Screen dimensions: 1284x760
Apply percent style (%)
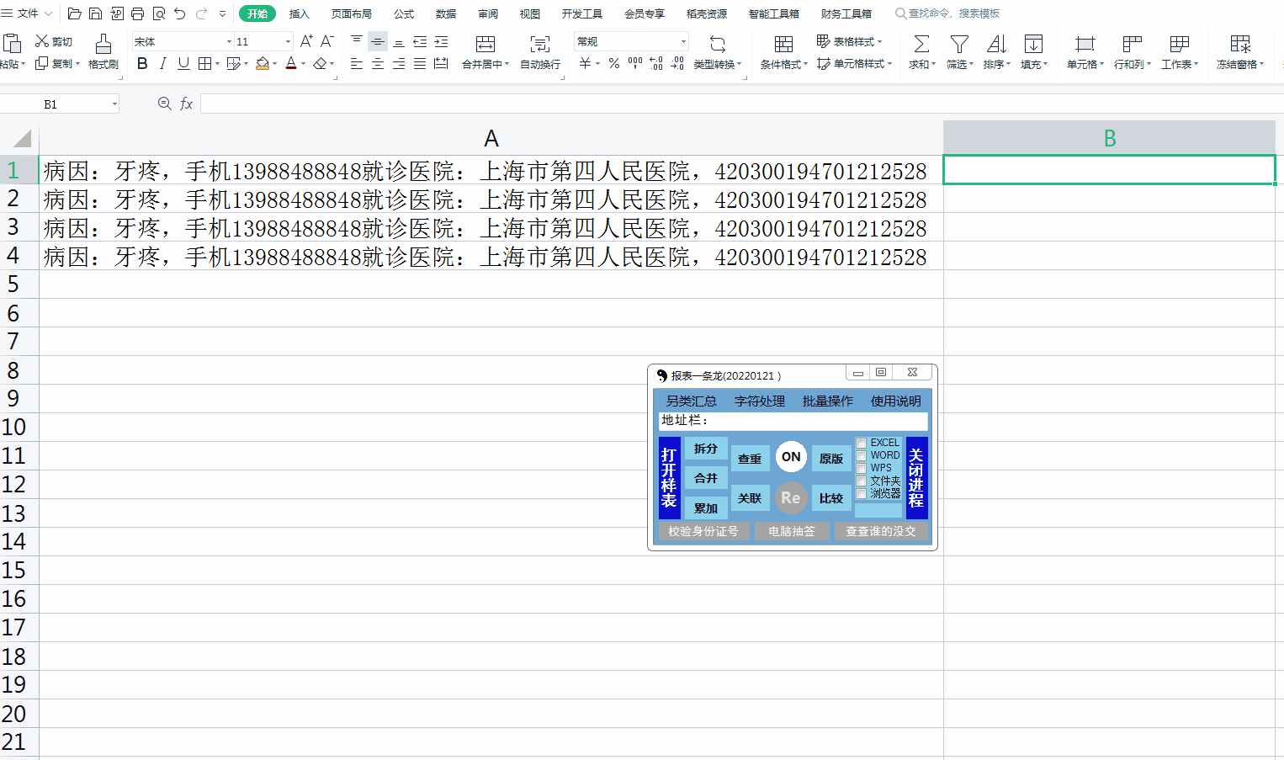[614, 63]
